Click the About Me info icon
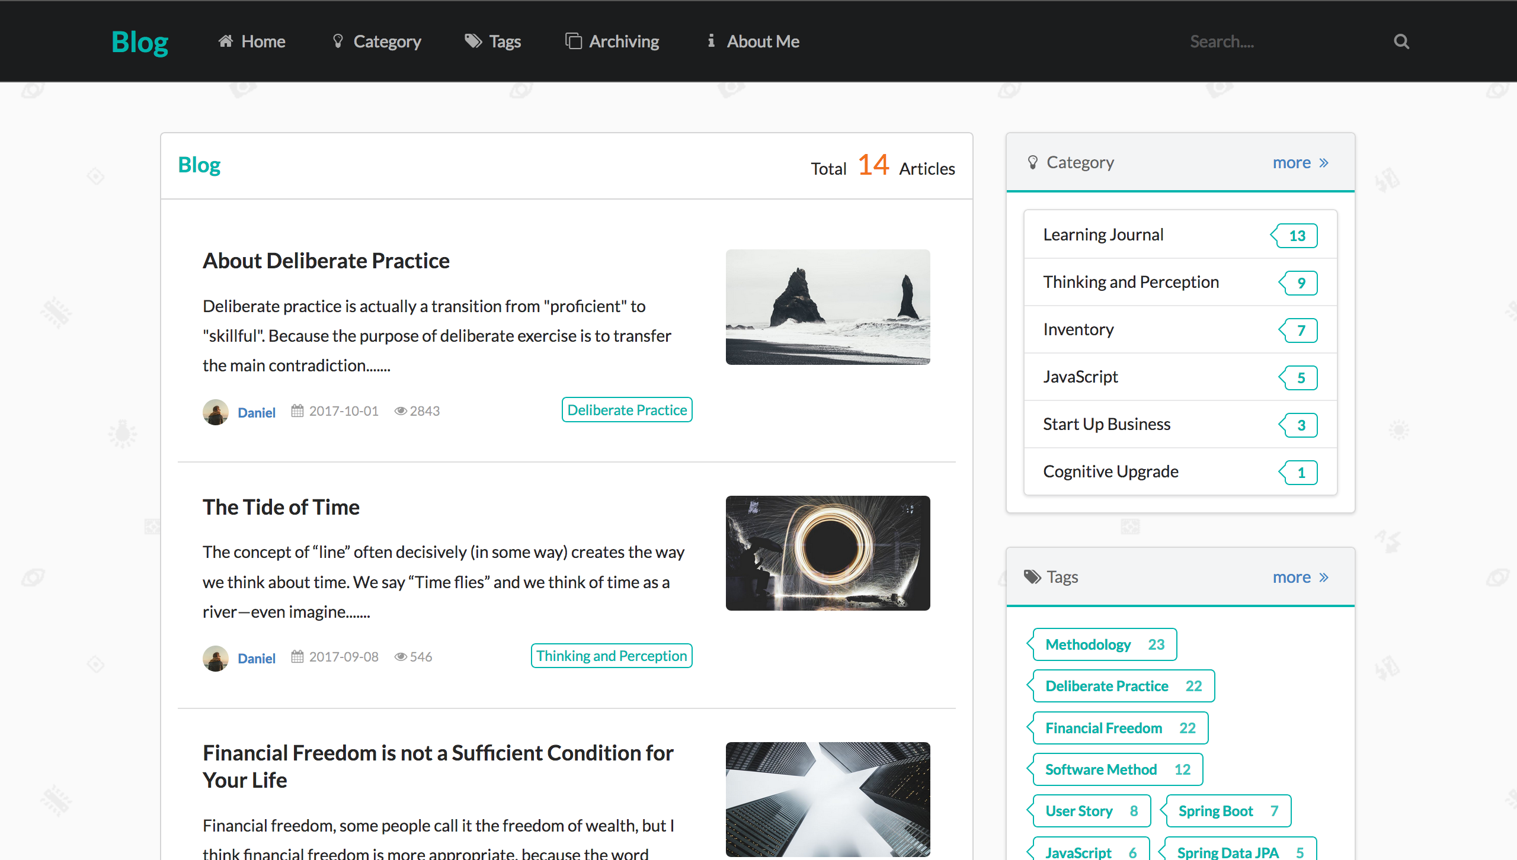The height and width of the screenshot is (860, 1517). (711, 41)
